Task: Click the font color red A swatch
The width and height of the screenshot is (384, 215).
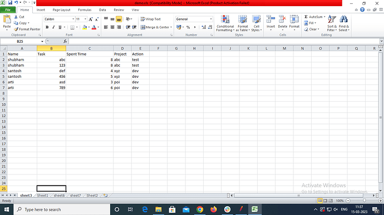Action: tap(94, 27)
